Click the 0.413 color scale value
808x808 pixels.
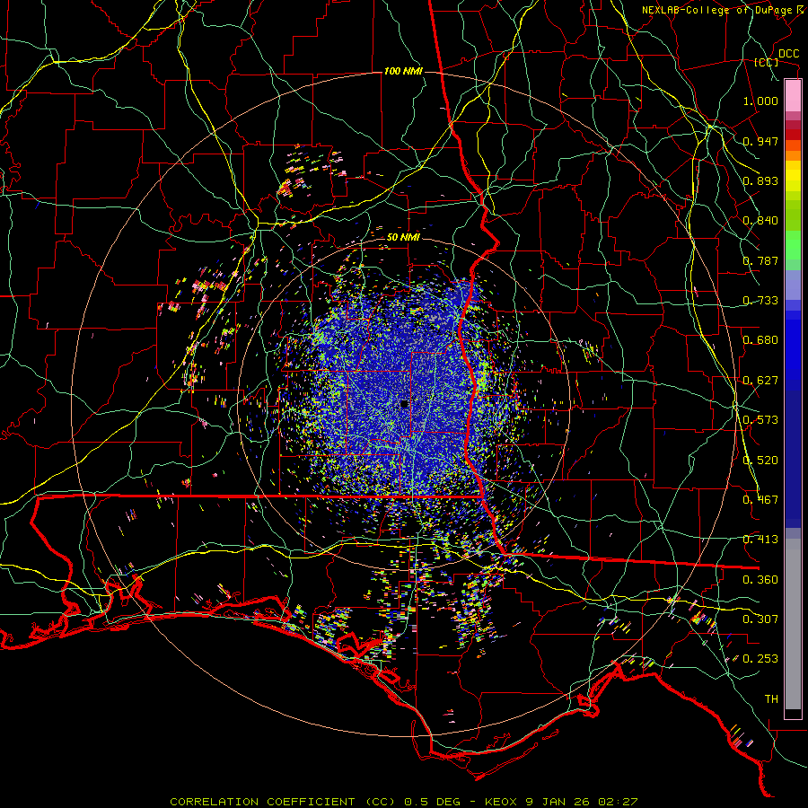click(x=760, y=540)
